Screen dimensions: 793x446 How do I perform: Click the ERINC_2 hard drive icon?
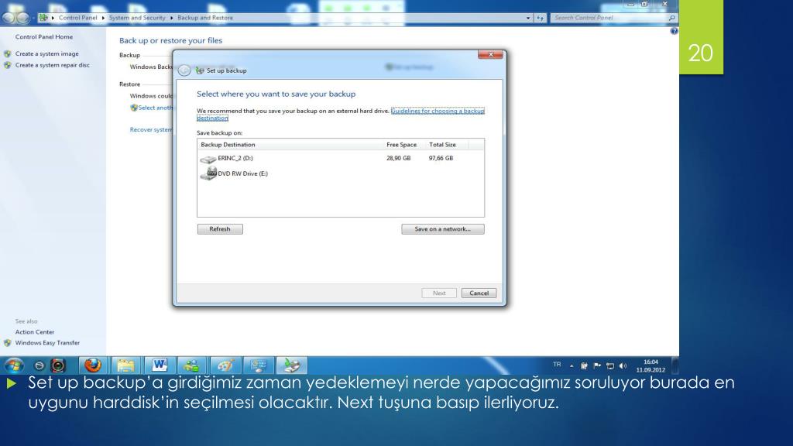[x=208, y=159]
